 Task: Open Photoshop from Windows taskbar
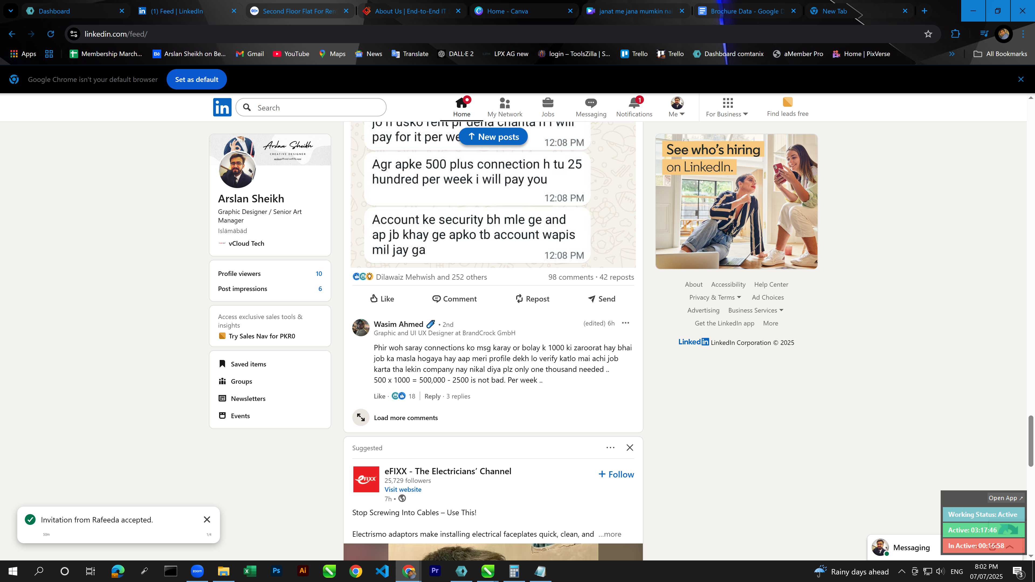pyautogui.click(x=276, y=571)
